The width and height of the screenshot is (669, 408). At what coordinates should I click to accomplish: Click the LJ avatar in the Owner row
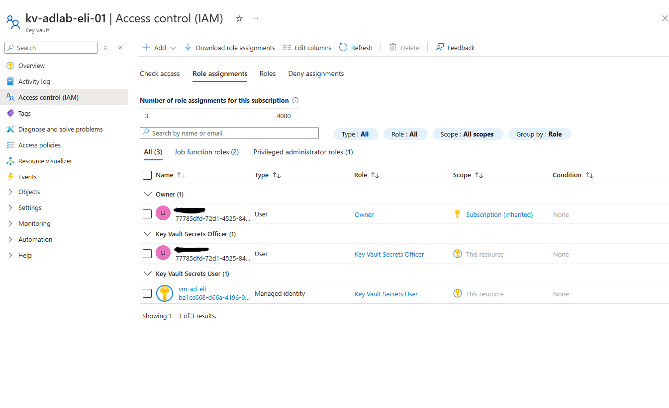click(x=163, y=213)
